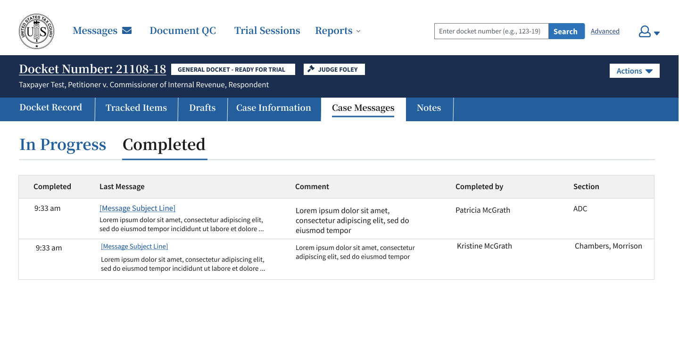Expand the account menu caret arrow

point(657,33)
